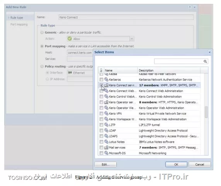Click the search magnifier icon in Select Items
Screen dimensions: 221x186
pyautogui.click(x=205, y=61)
